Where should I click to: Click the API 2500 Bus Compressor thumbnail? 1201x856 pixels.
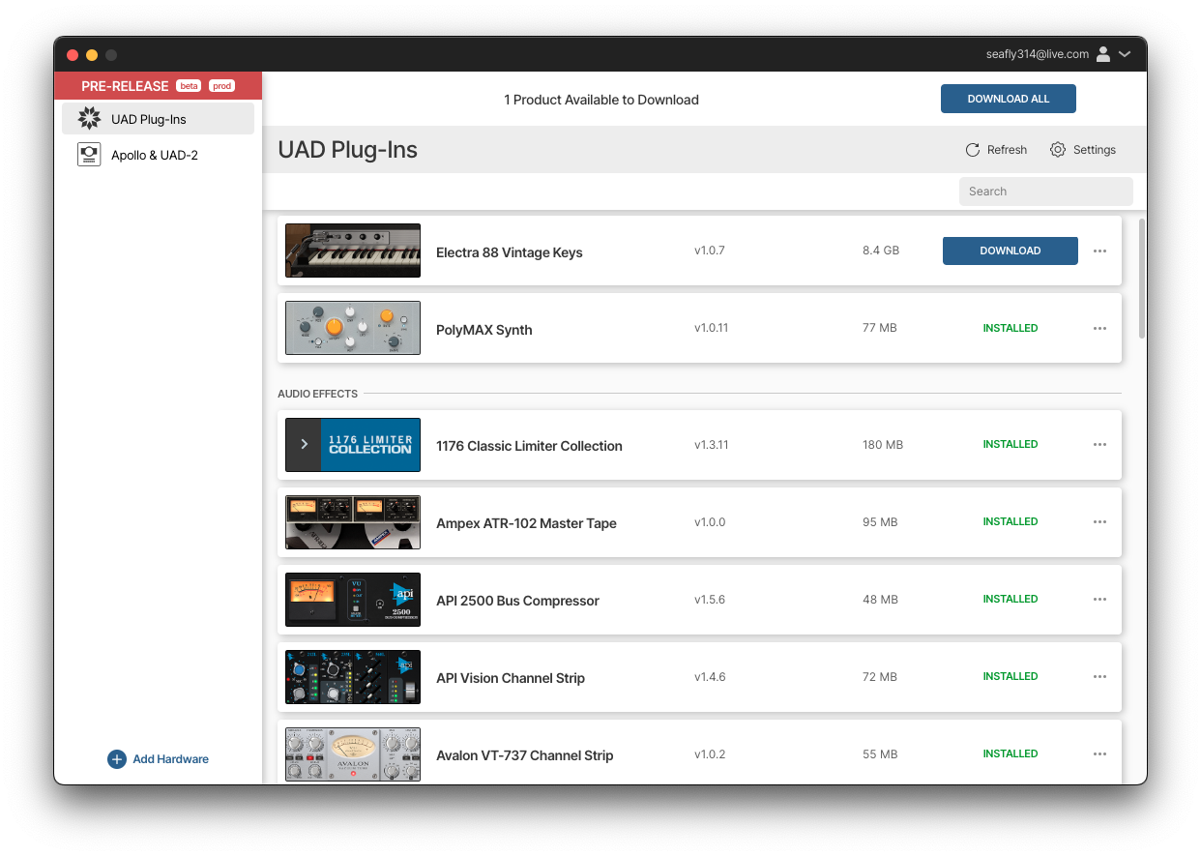(353, 600)
